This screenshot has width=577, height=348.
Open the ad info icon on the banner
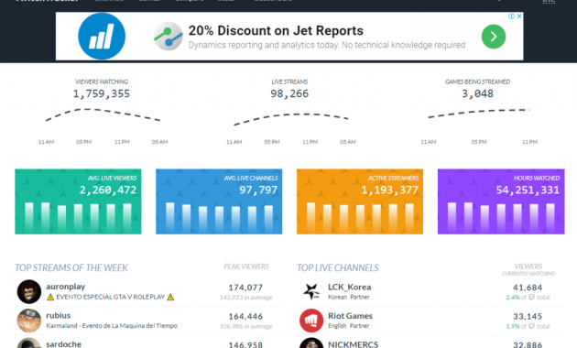click(511, 16)
